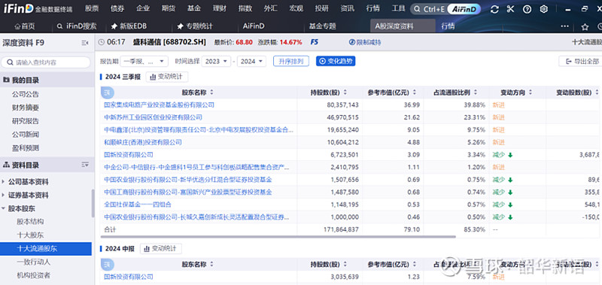The image size is (602, 285).
Task: Open 全国社保基金一一四组合 link
Action: 138,205
